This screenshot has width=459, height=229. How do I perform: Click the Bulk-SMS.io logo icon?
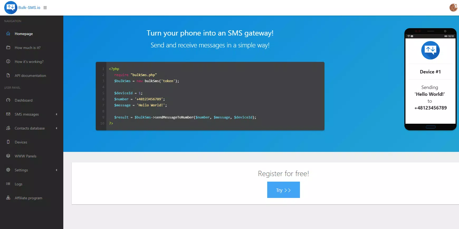tap(11, 8)
